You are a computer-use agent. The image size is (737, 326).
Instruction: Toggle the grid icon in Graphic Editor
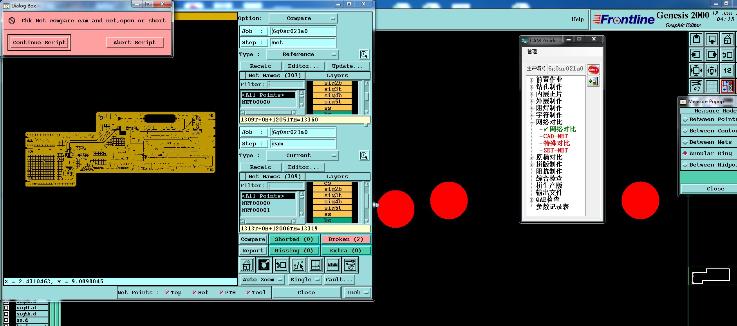712,86
